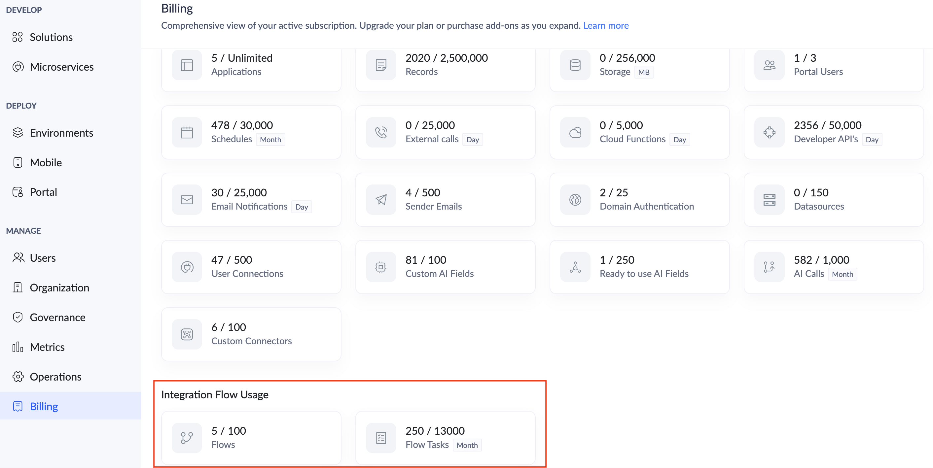The width and height of the screenshot is (933, 468).
Task: Click the '1 / 3' Portal Users value
Action: pos(805,58)
